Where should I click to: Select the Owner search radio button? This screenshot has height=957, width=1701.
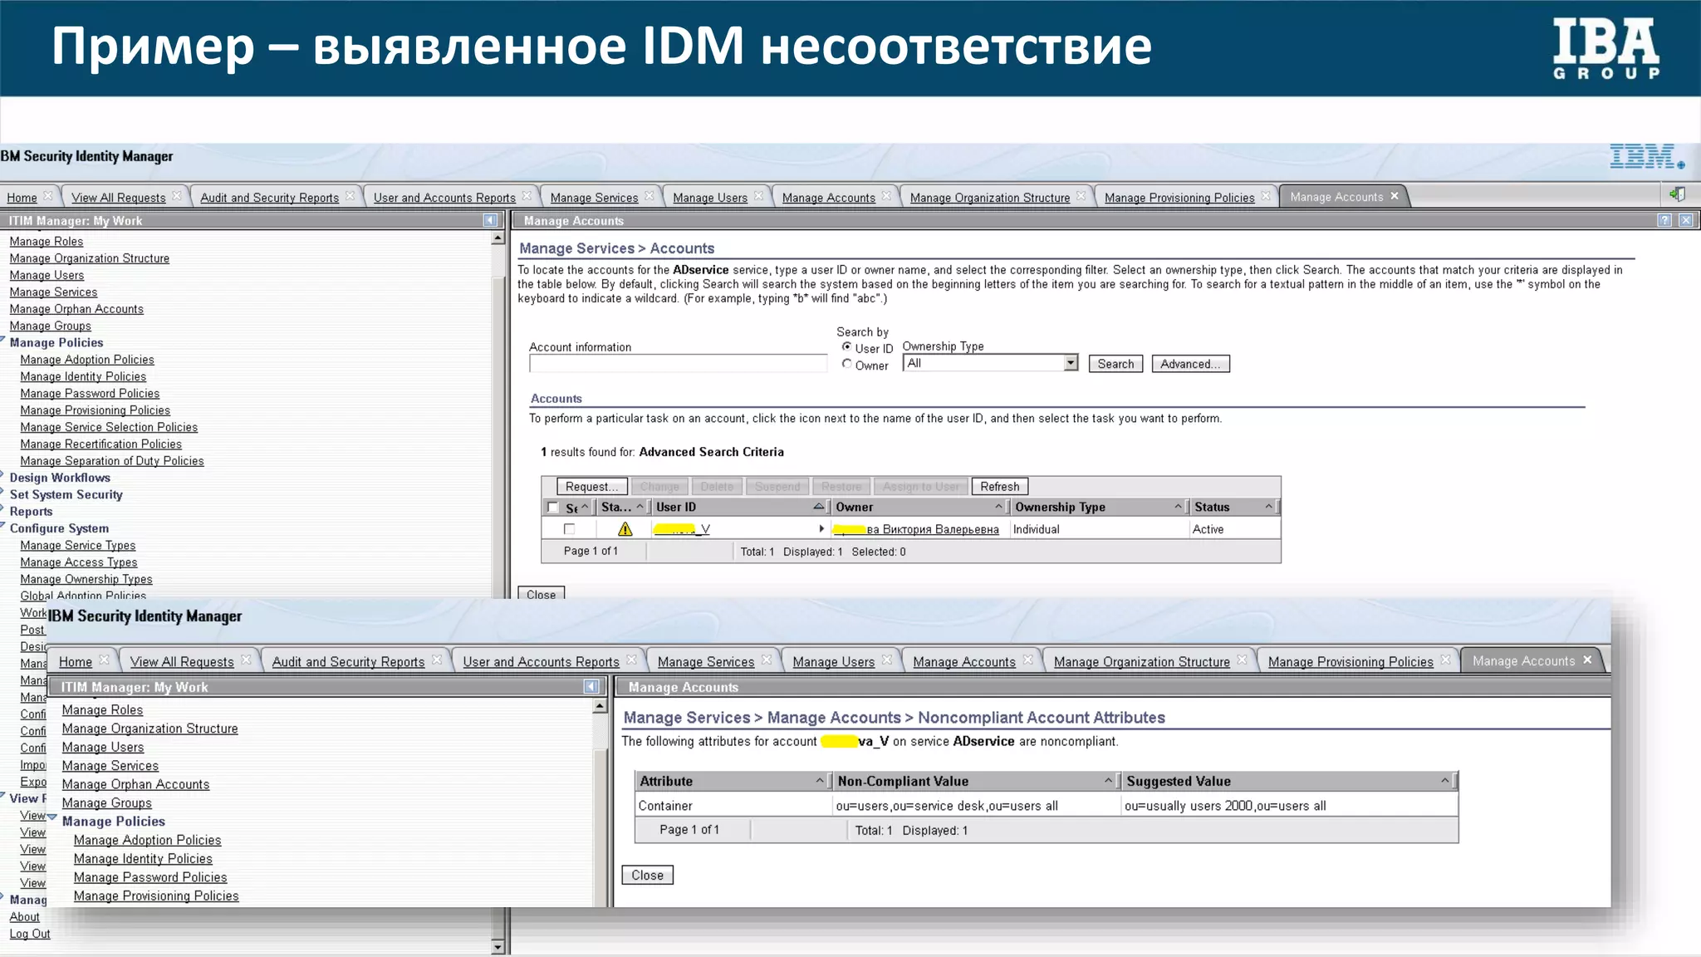pos(846,364)
